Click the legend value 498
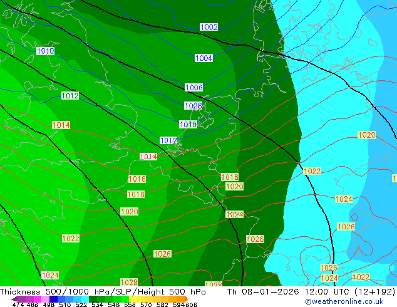 click(x=49, y=304)
